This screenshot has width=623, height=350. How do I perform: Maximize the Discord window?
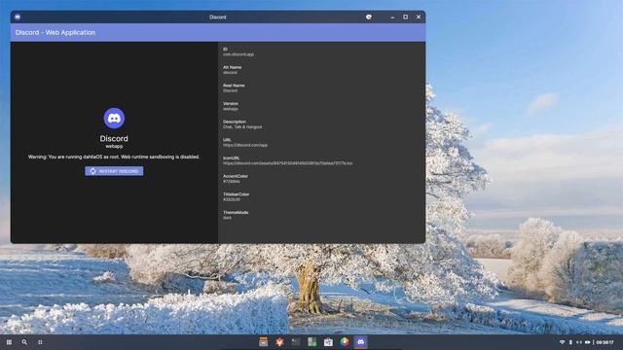405,17
